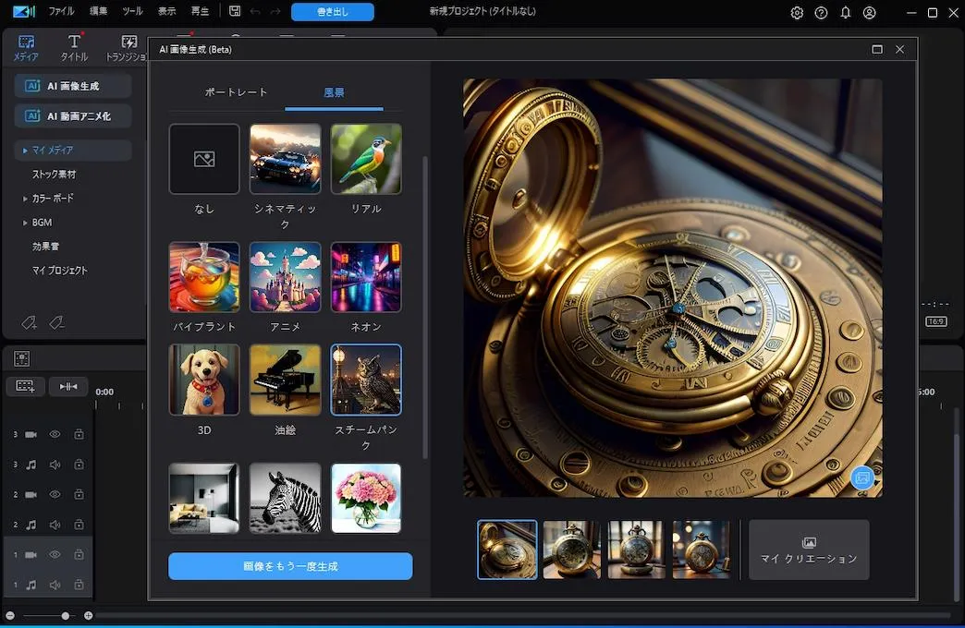
Task: Mute audio track 1 speaker icon
Action: coord(56,585)
